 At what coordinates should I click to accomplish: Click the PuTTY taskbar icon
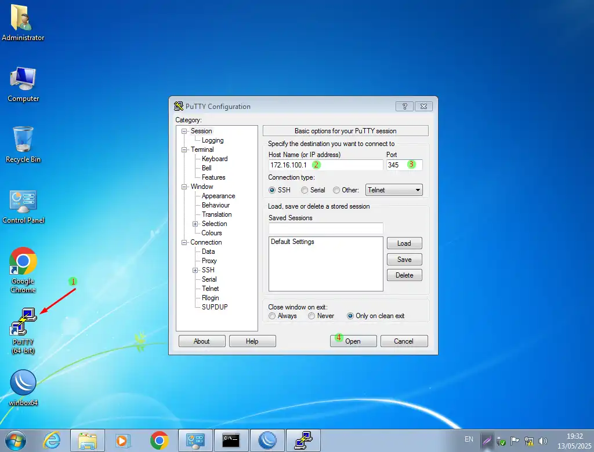303,441
